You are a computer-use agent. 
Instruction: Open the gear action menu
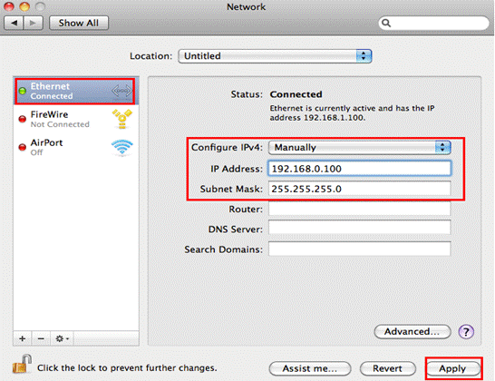(x=62, y=338)
